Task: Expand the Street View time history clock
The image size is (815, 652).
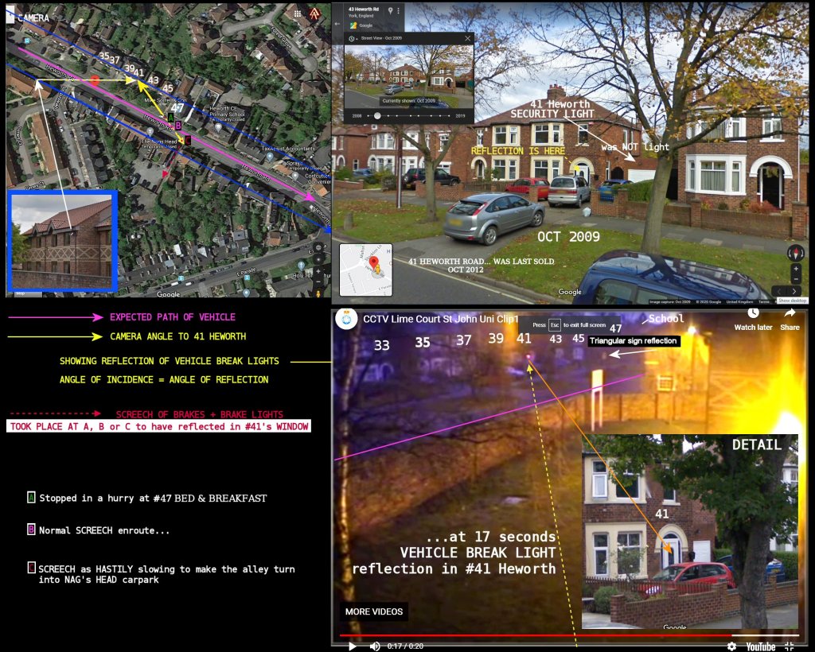Action: point(350,37)
